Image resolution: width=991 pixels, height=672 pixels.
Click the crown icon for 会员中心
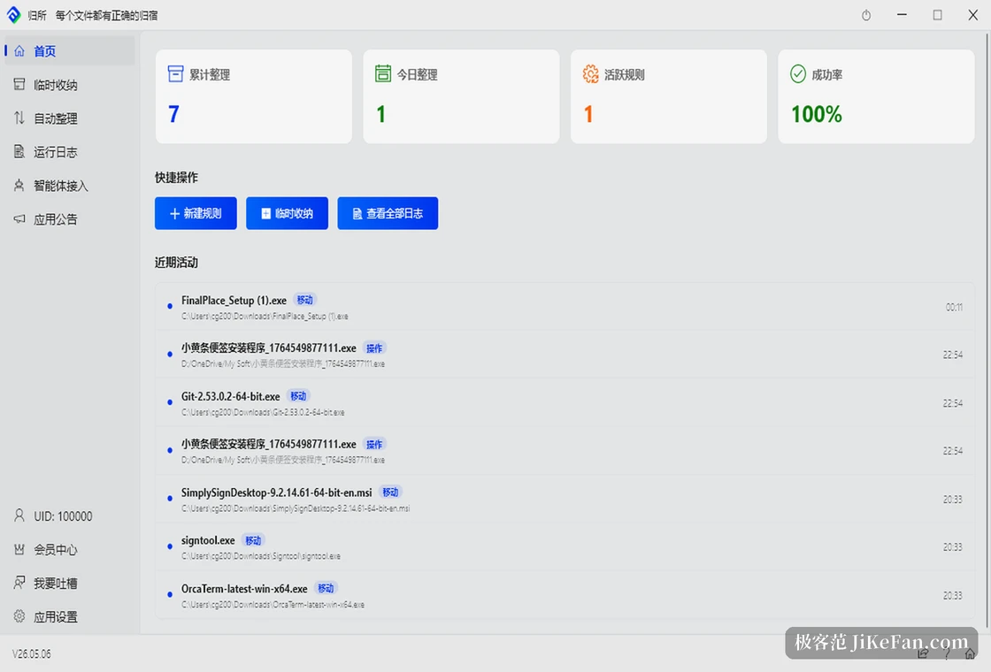click(19, 549)
